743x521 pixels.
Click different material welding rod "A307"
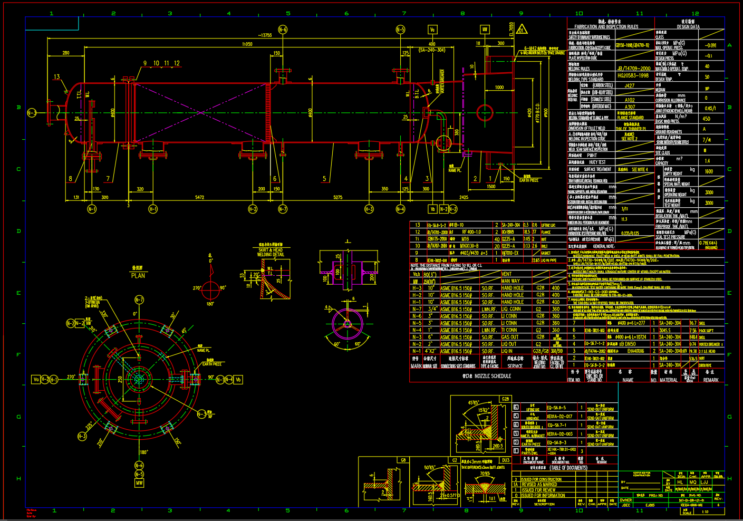click(x=630, y=107)
